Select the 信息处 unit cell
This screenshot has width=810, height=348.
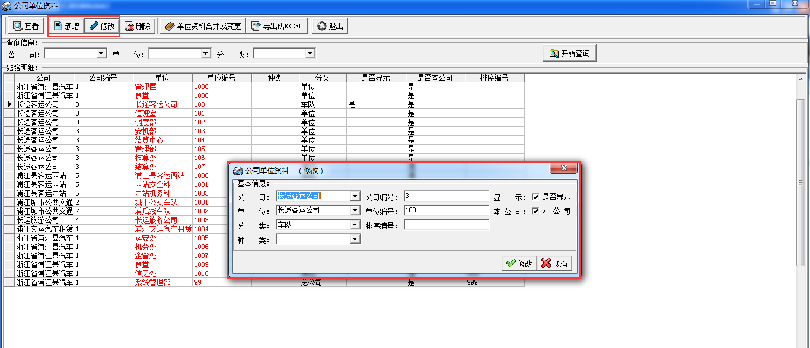[x=162, y=273]
